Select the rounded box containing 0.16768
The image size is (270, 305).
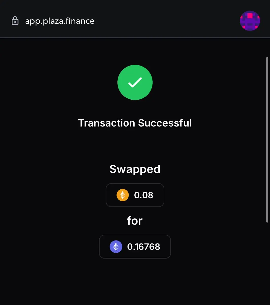(135, 247)
